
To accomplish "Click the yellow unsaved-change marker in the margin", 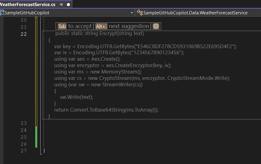I will 36,72.
